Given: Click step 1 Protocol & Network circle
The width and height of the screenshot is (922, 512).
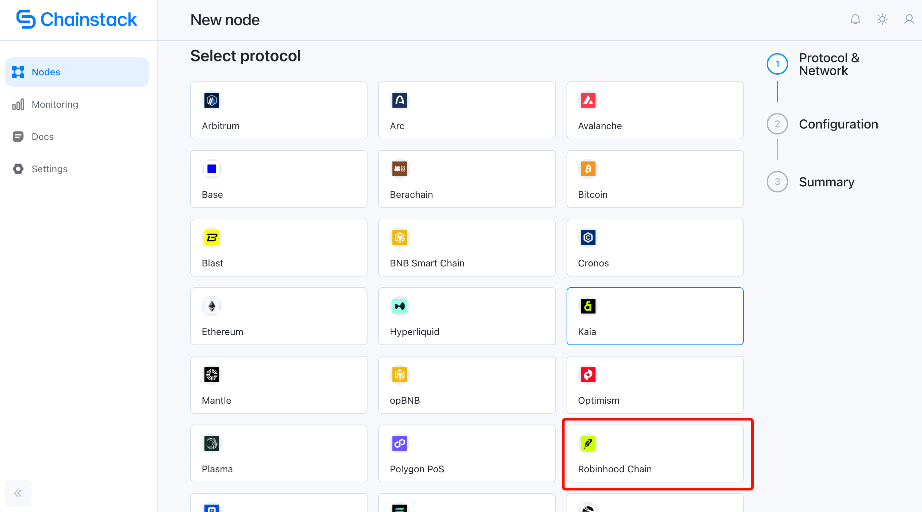Looking at the screenshot, I should coord(777,64).
